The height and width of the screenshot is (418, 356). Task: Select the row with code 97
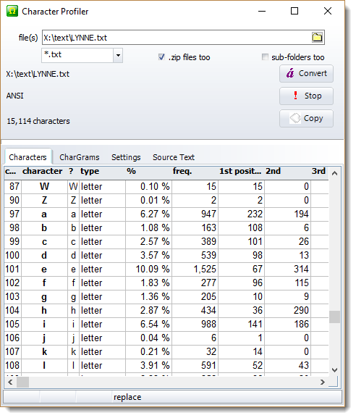click(x=166, y=214)
